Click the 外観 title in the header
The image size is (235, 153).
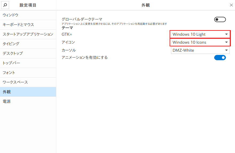(x=146, y=5)
